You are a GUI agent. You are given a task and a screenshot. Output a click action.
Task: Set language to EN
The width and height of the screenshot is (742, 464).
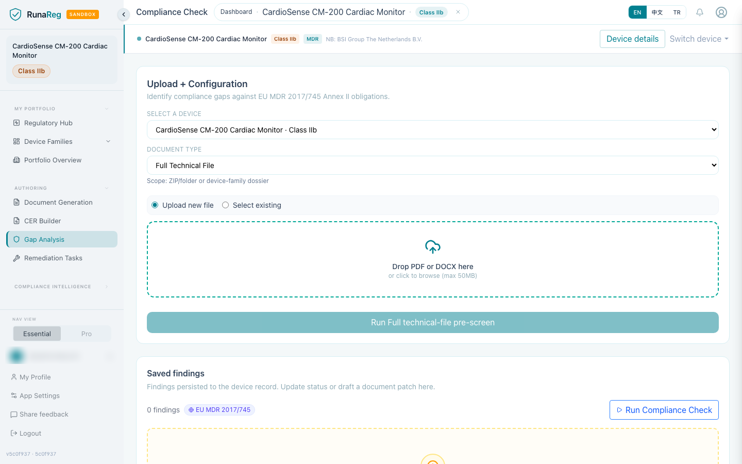click(x=637, y=12)
